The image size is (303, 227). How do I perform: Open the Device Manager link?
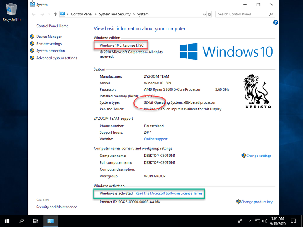point(49,37)
